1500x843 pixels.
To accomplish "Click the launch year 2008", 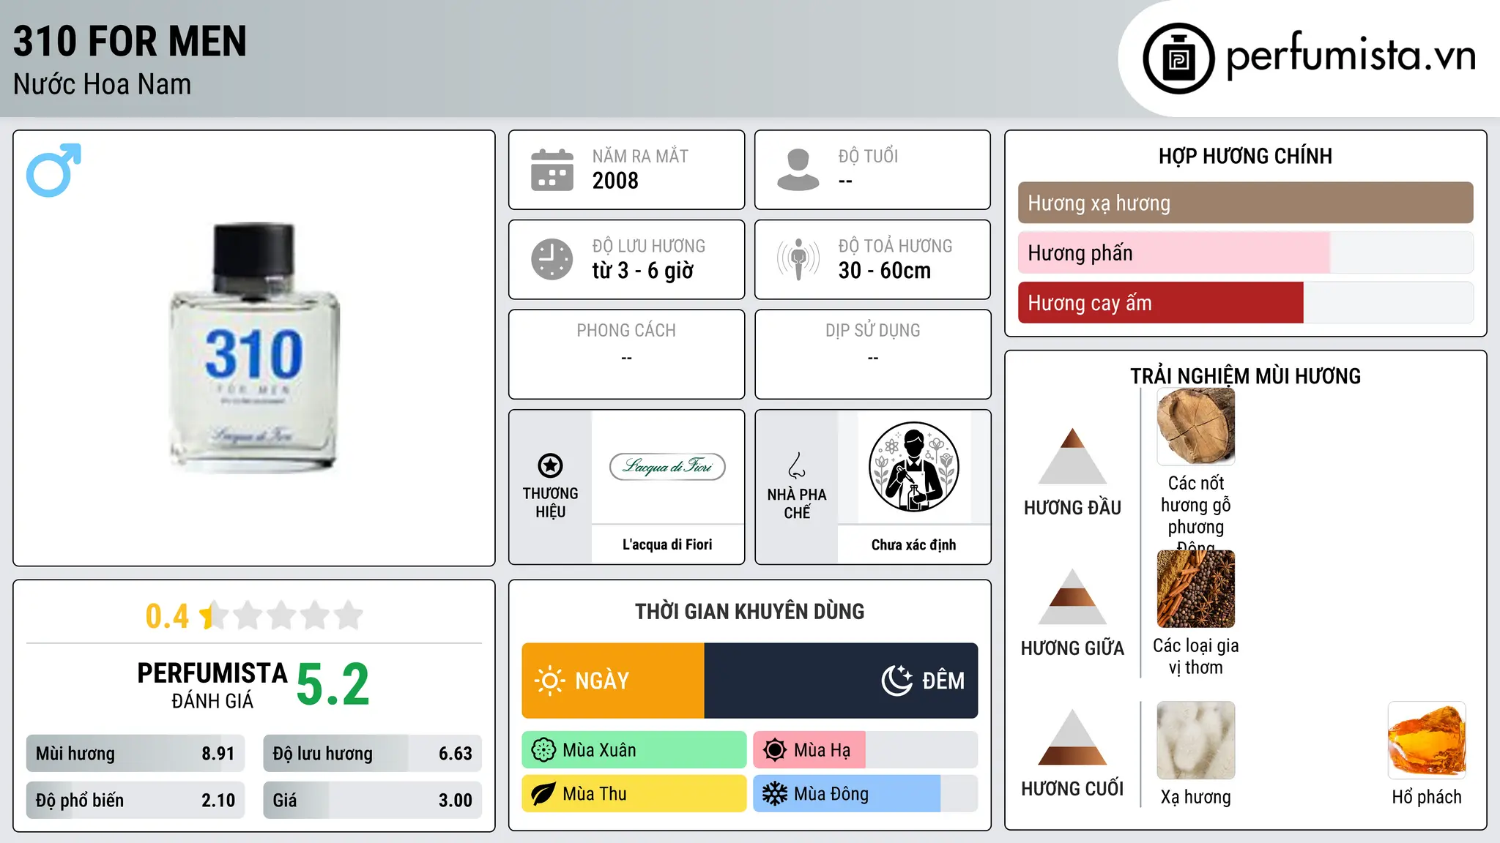I will pos(615,181).
